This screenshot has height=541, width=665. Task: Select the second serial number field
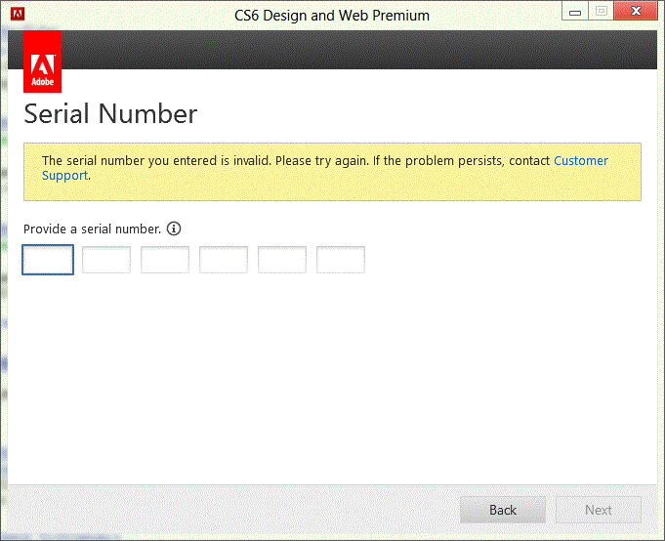click(x=106, y=260)
